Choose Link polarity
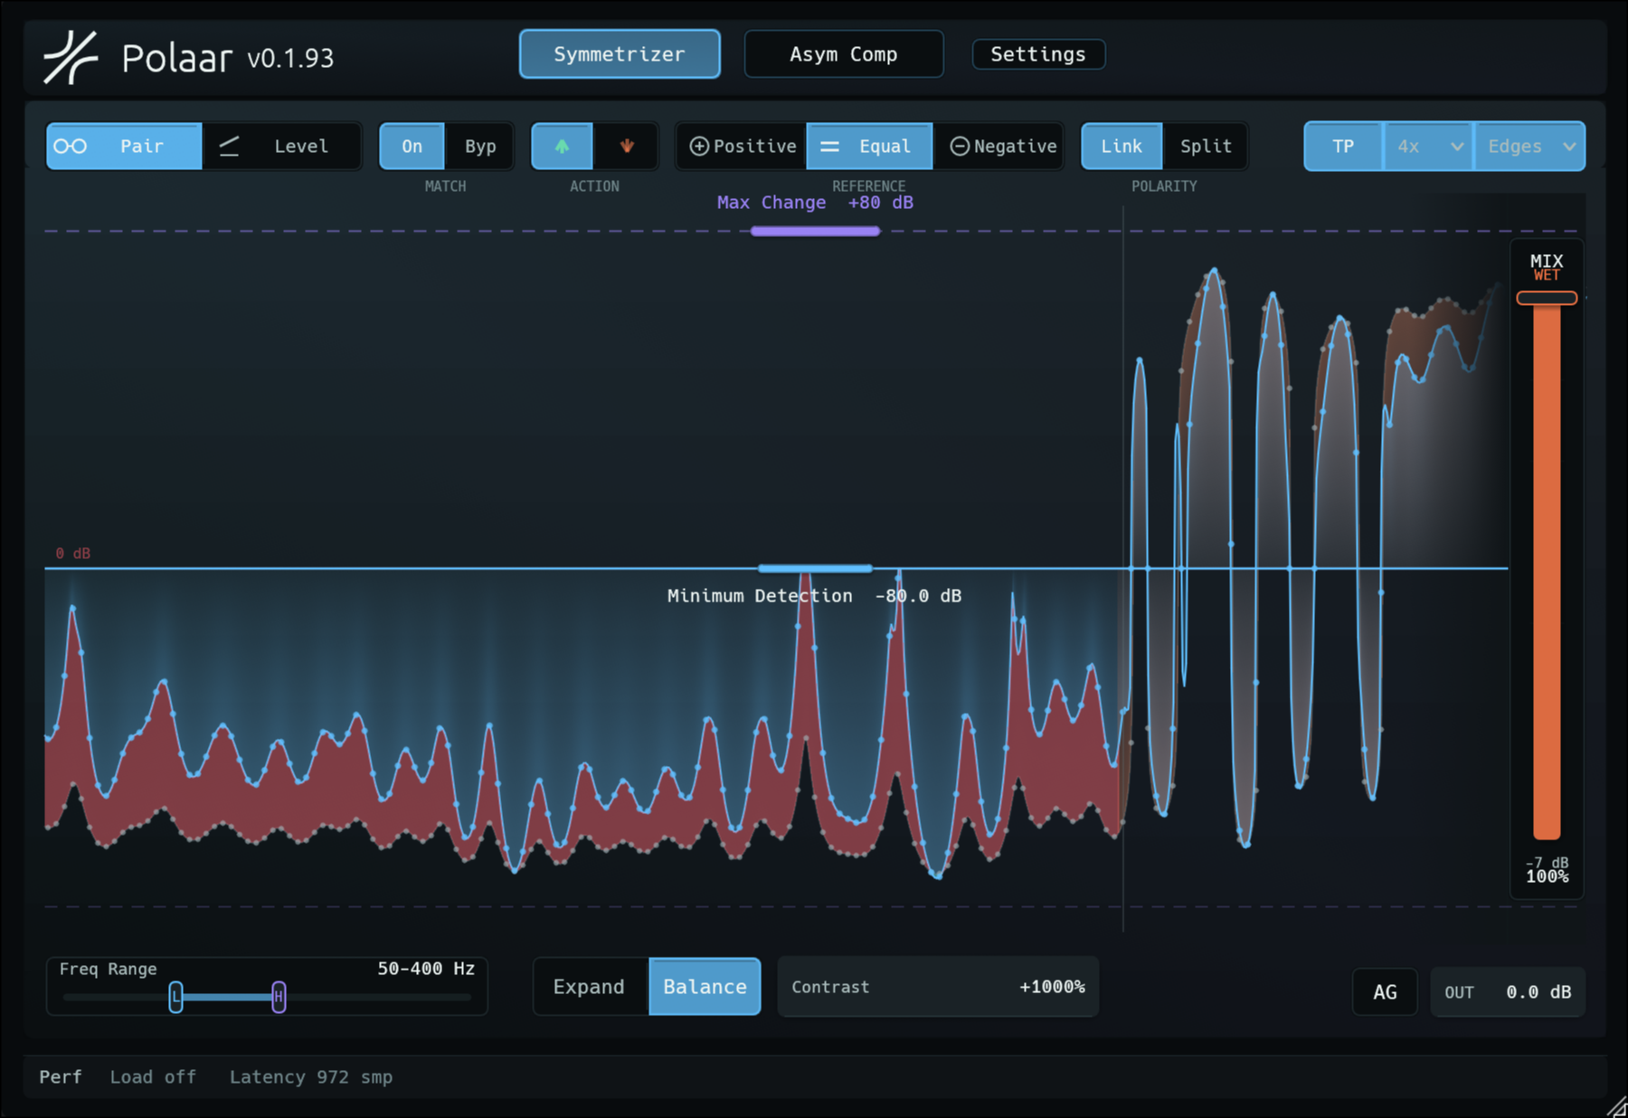The image size is (1628, 1118). point(1122,147)
